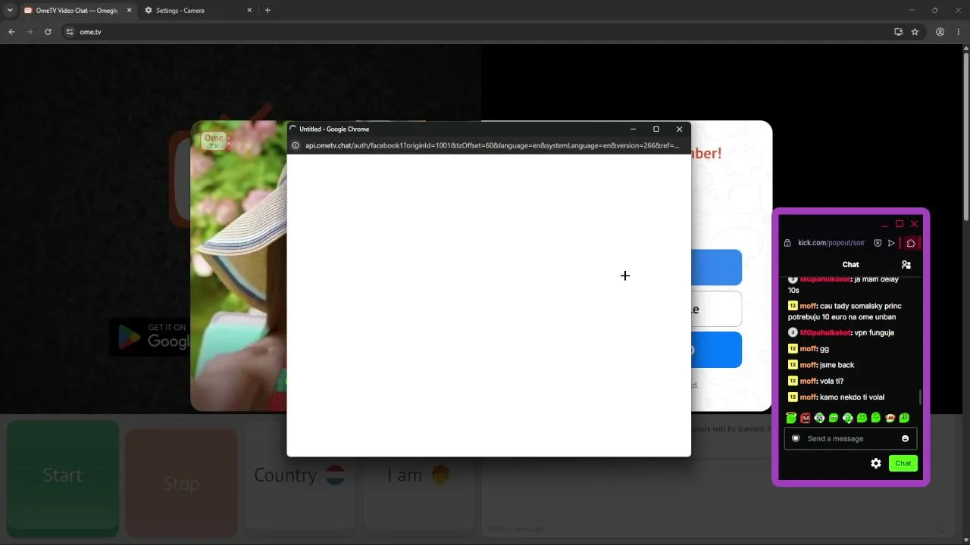Screen dimensions: 970x545
Task: Select the api.ometv.chat URL in the popup
Action: 492,145
